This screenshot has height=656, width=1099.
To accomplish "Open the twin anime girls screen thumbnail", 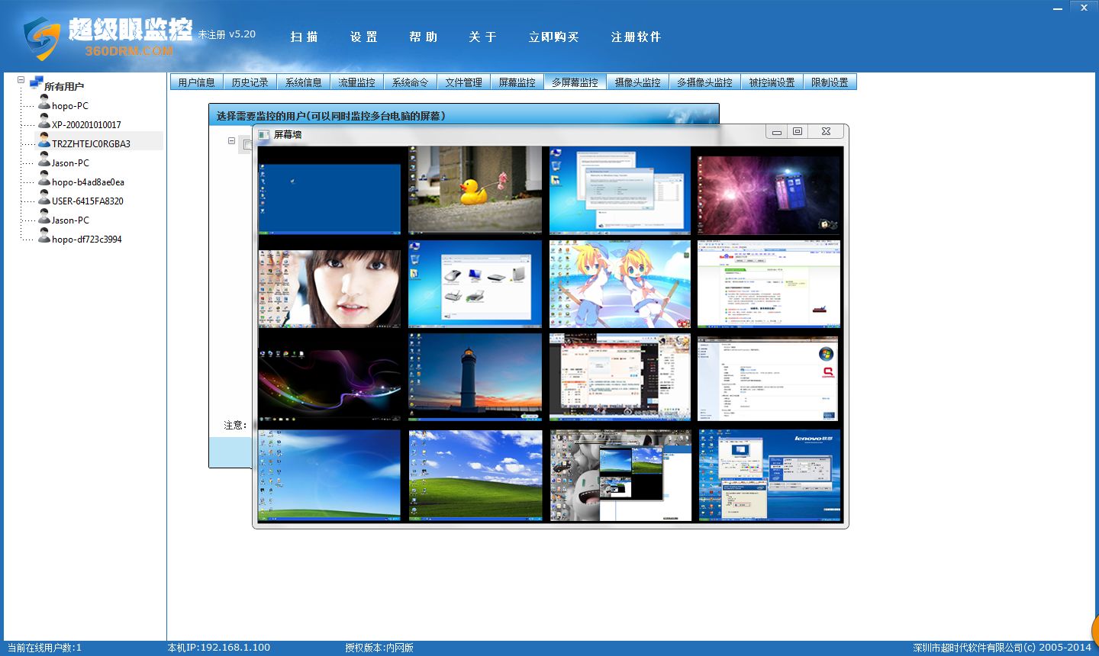I will (x=620, y=285).
